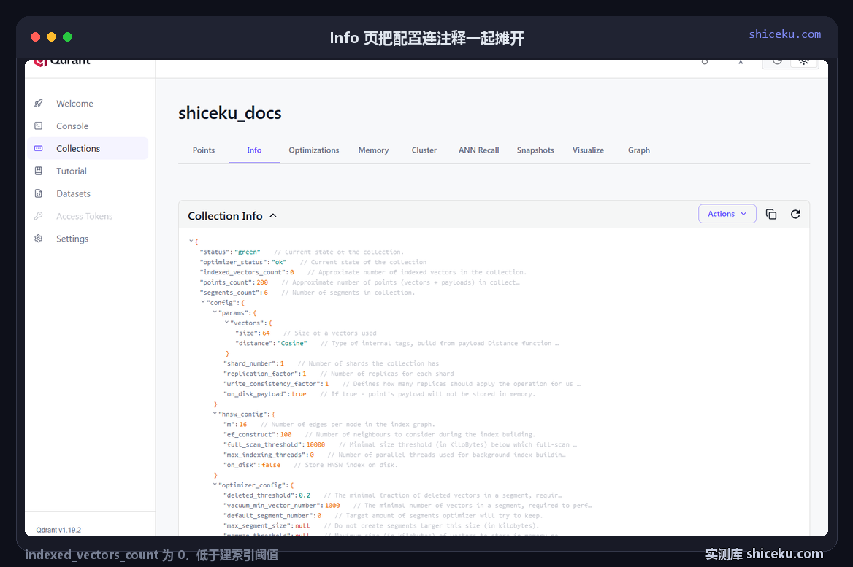Open the Memory tab
This screenshot has width=853, height=567.
(x=373, y=150)
